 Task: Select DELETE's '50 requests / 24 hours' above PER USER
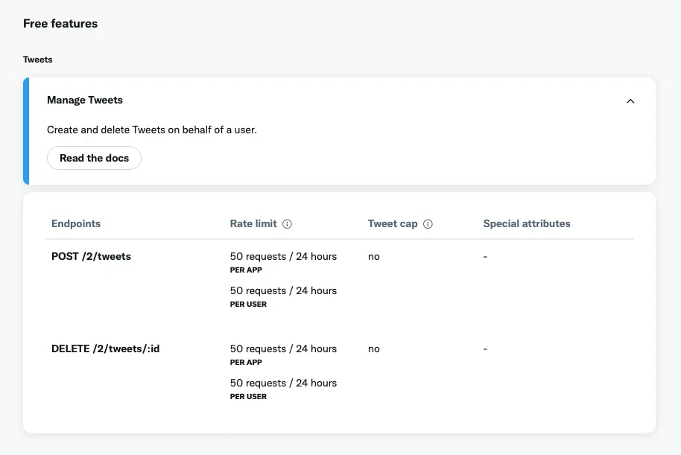(x=283, y=384)
